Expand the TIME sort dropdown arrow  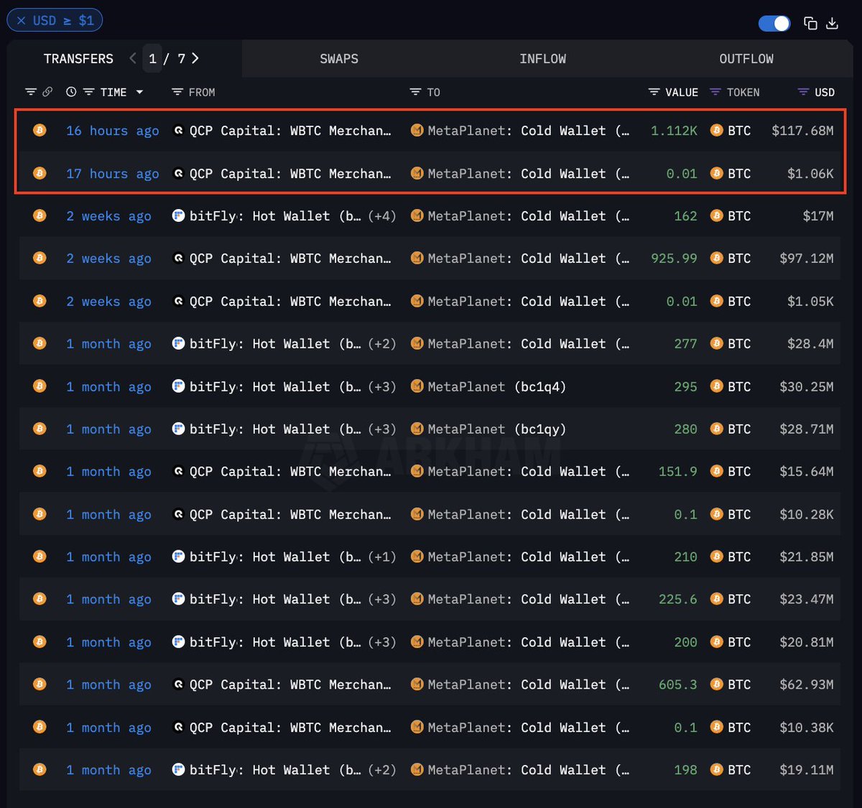[139, 92]
